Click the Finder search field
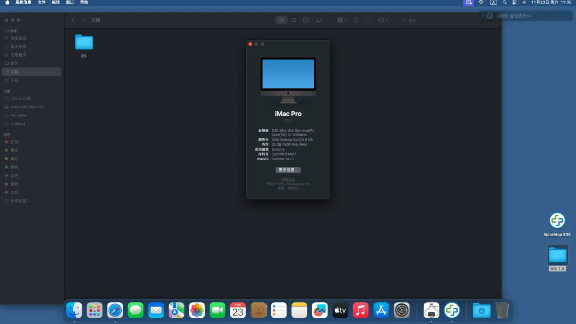Viewport: 576px width, 324px height. pos(448,20)
